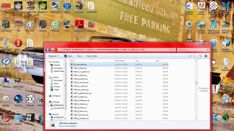Open the Organize dropdown menu

[53, 56]
